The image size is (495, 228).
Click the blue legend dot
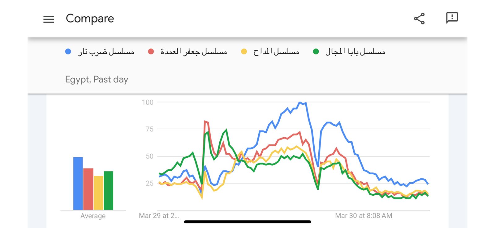pyautogui.click(x=68, y=52)
